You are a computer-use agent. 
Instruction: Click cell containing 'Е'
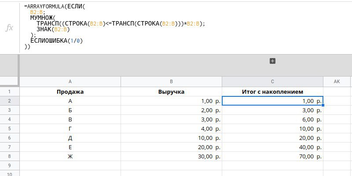pos(70,147)
